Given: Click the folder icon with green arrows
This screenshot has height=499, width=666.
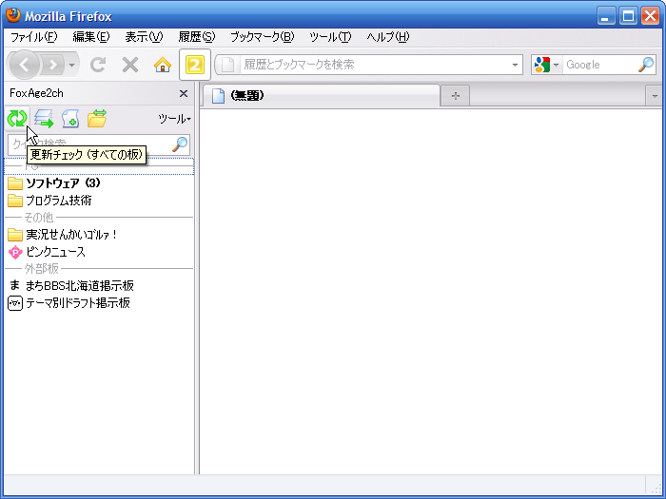Looking at the screenshot, I should coord(97,119).
